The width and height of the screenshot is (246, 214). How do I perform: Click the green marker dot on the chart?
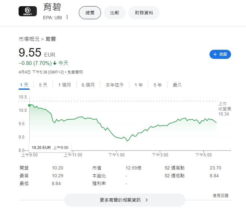(29, 105)
